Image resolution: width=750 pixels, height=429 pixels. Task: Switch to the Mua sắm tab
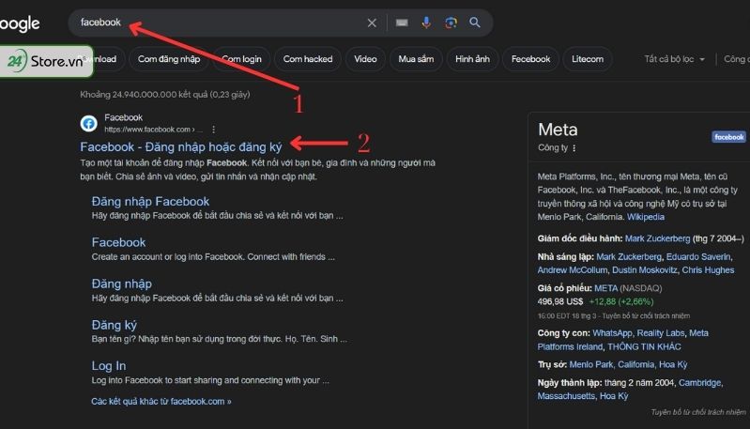point(416,59)
